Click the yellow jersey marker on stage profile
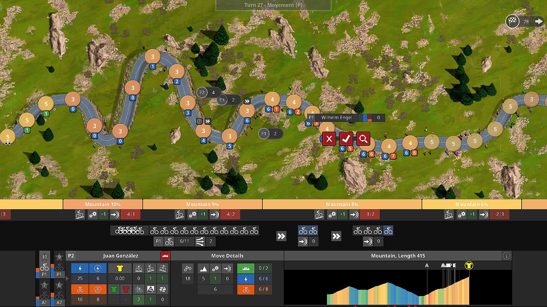Viewport: 547px width, 307px height. [469, 265]
